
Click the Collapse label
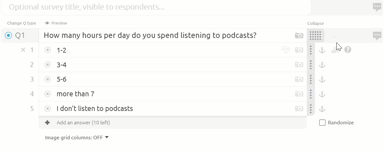click(x=316, y=23)
